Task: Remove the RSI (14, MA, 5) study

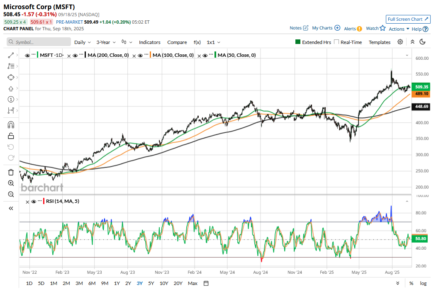Action: tap(27, 202)
